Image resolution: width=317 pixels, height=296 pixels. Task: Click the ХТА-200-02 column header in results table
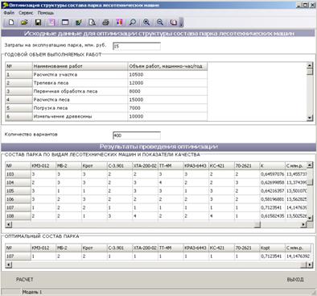(145, 165)
